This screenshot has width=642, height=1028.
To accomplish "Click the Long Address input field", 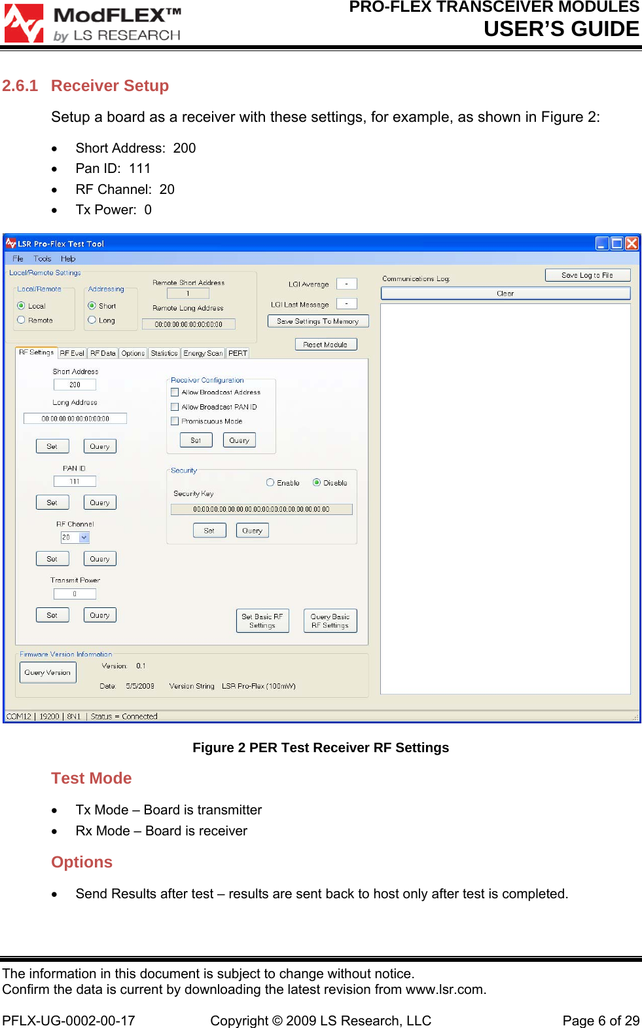I will [x=75, y=419].
